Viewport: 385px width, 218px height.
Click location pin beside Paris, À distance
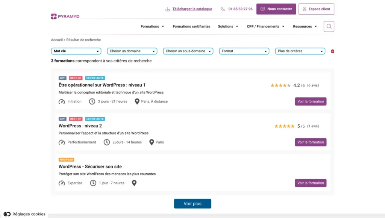tap(137, 101)
